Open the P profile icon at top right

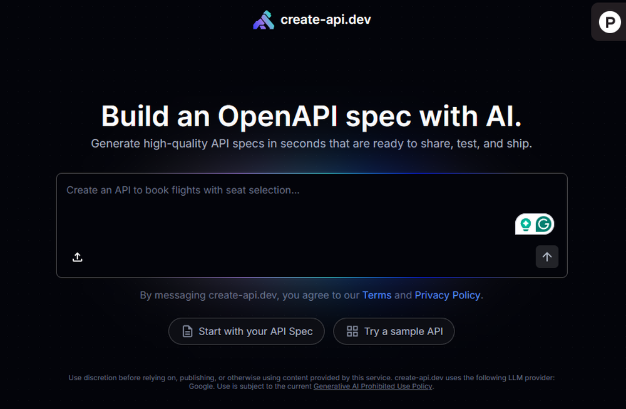[610, 21]
